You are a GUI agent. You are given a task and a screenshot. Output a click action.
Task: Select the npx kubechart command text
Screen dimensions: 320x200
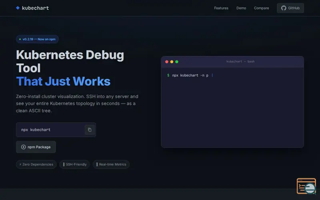(x=36, y=130)
